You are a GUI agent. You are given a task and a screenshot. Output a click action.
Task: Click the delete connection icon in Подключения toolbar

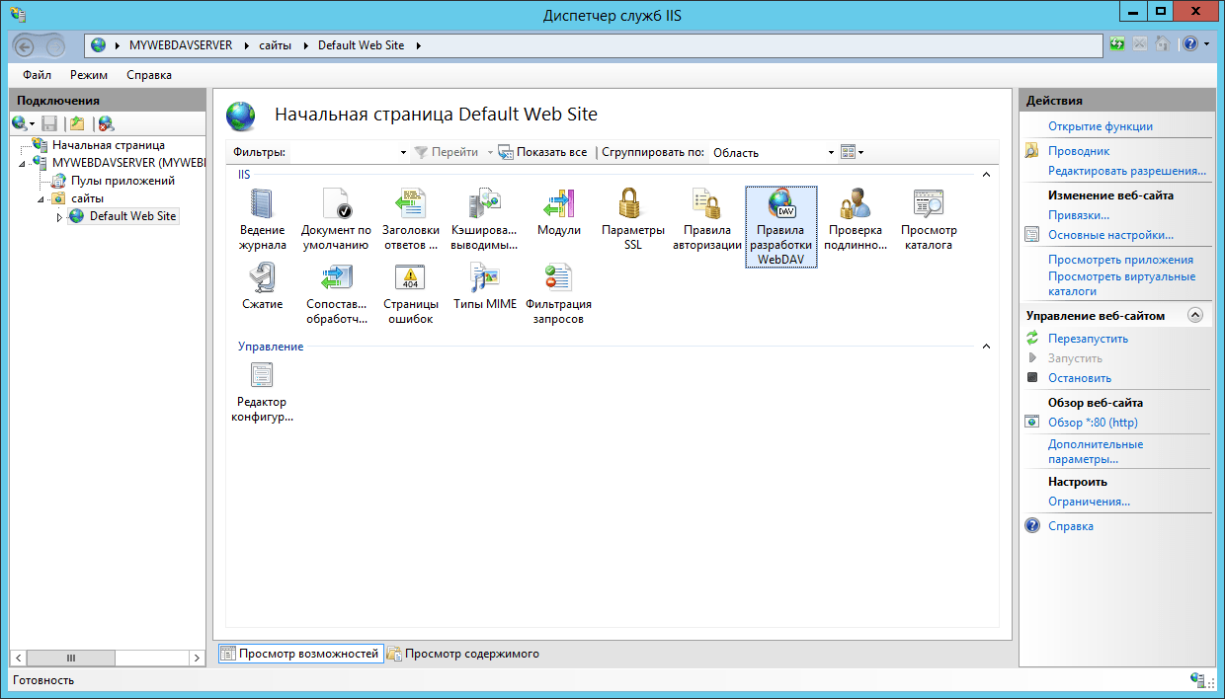point(106,123)
